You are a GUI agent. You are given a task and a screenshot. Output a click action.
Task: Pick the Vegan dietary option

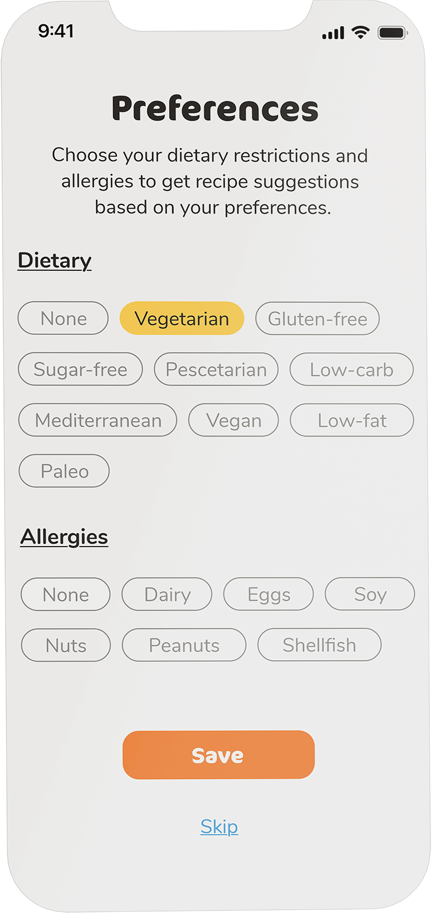[234, 420]
